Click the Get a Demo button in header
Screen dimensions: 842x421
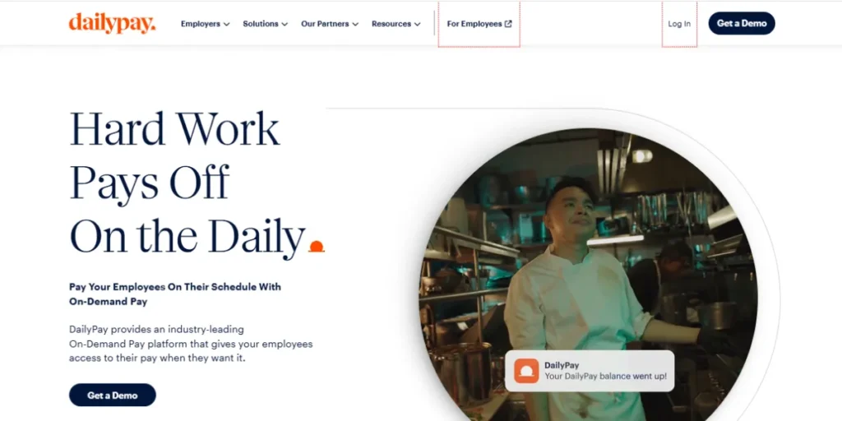(742, 23)
